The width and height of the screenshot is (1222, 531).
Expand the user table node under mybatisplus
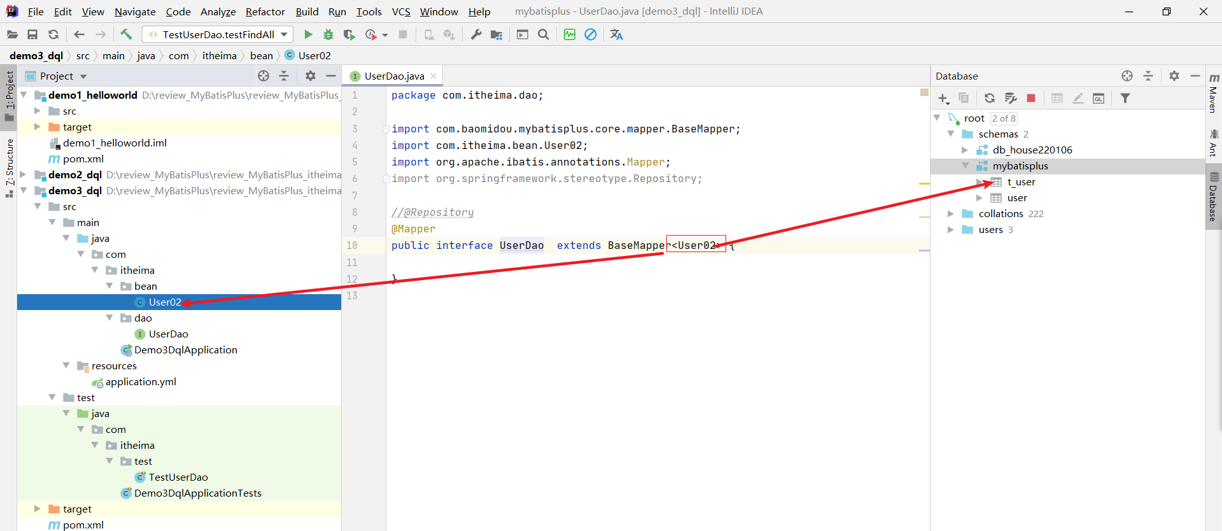click(980, 197)
